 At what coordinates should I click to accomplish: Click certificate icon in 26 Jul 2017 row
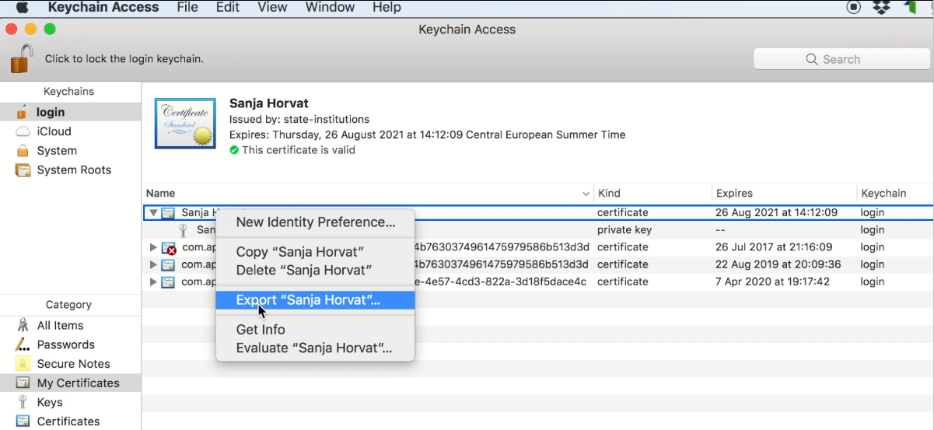click(x=169, y=247)
